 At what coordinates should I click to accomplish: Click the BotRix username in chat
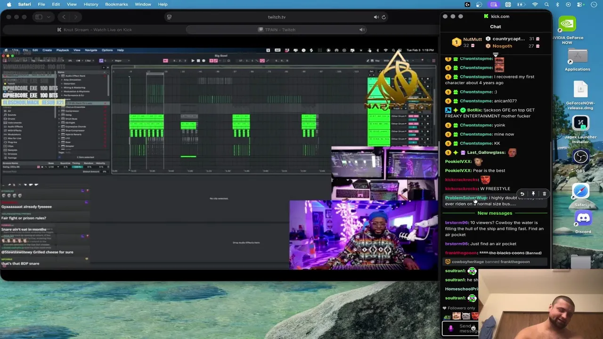[x=474, y=110]
